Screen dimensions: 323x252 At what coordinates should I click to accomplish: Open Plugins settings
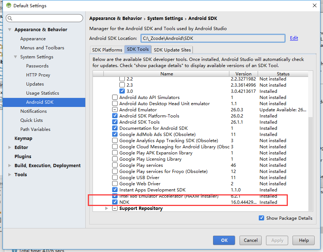point(23,157)
